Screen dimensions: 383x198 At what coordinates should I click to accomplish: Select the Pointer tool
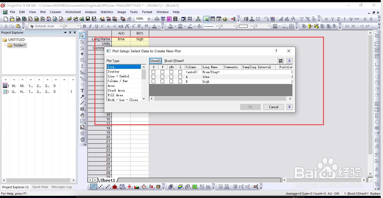(82, 36)
